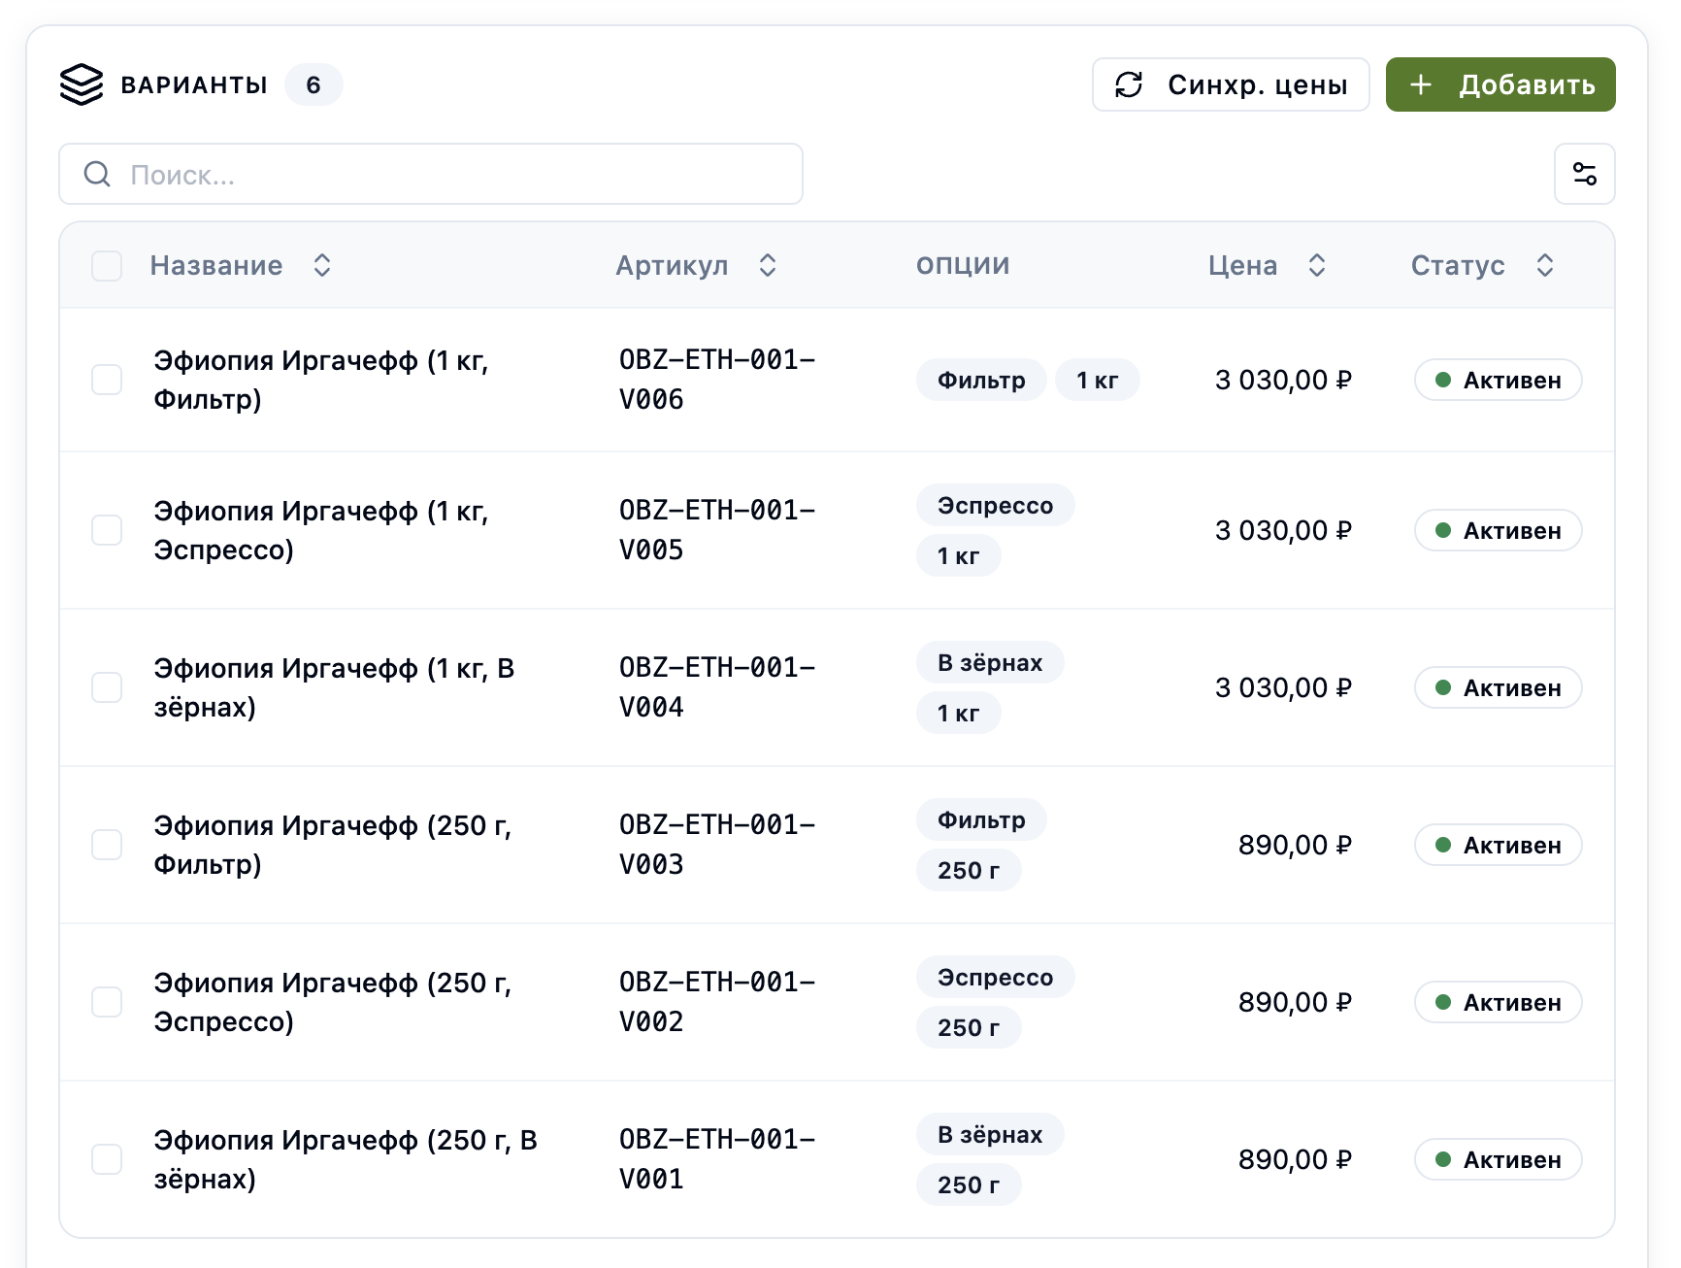1681x1268 pixels.
Task: Sort by the Артикул column arrows
Action: pos(768,265)
